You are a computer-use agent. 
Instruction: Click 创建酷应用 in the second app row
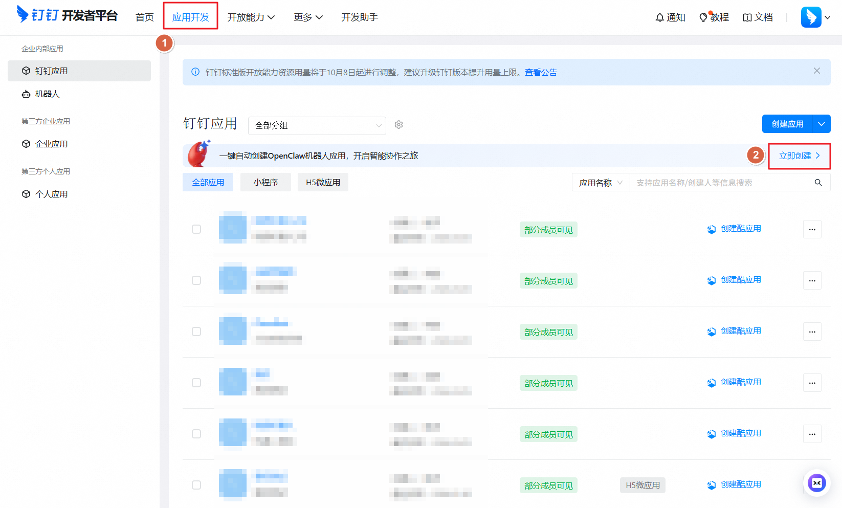[734, 280]
